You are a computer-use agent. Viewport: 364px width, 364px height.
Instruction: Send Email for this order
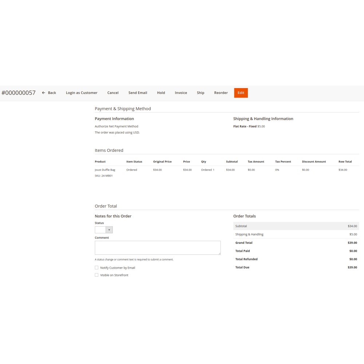point(138,92)
